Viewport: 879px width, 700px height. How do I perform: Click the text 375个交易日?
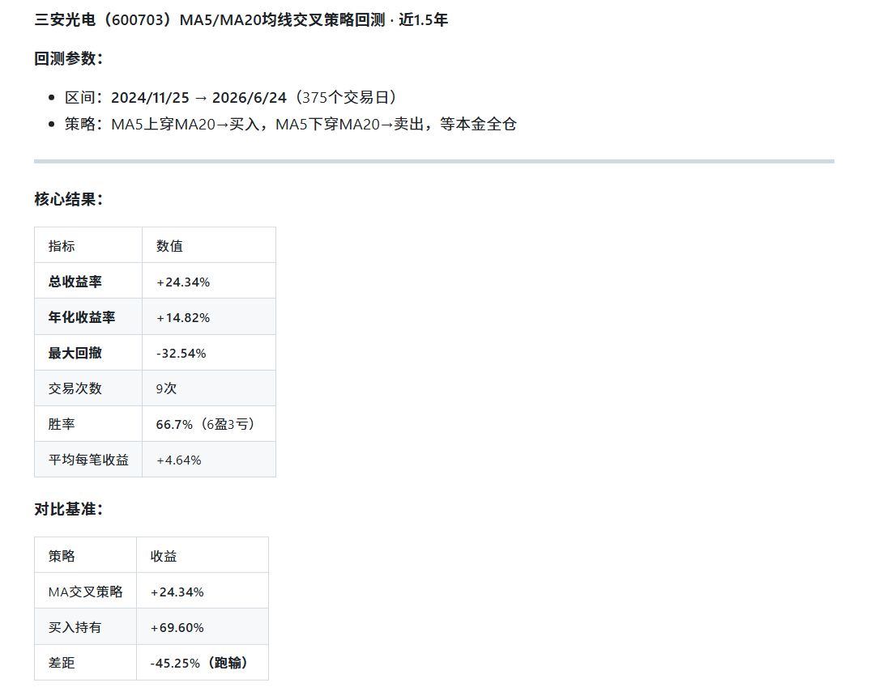pyautogui.click(x=346, y=97)
